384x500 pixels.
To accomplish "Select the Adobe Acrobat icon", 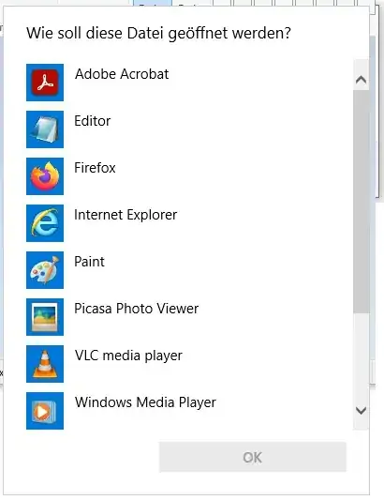I will click(x=45, y=83).
